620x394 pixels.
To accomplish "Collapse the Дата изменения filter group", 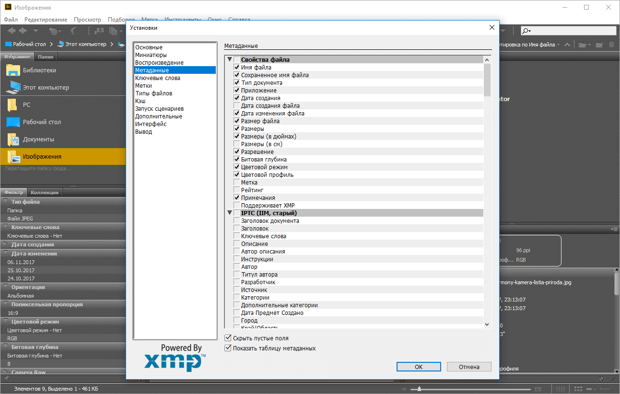I will pyautogui.click(x=5, y=254).
